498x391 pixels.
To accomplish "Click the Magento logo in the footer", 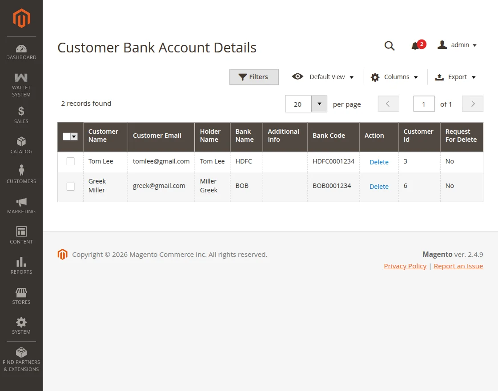I will pyautogui.click(x=63, y=254).
